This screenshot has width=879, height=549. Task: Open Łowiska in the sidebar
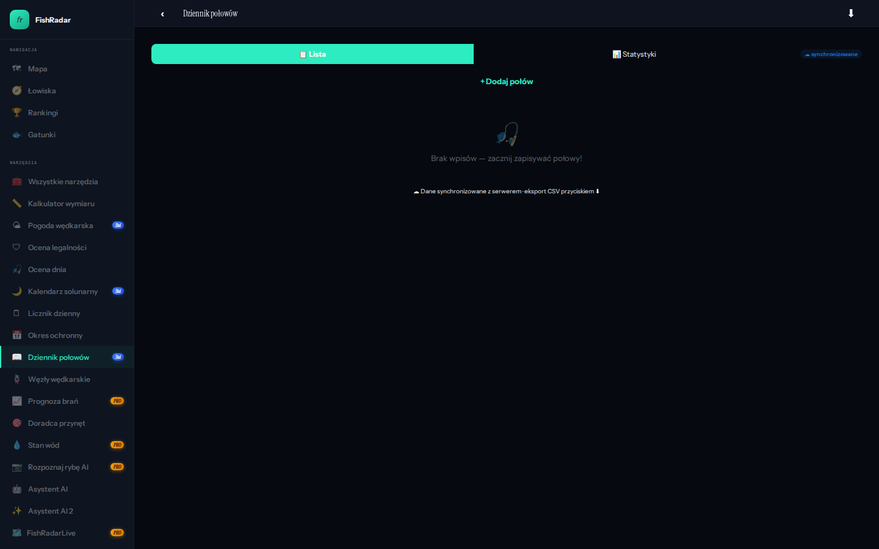42,91
